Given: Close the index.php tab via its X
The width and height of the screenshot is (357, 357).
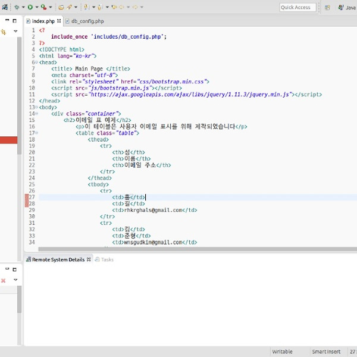Looking at the screenshot, I should pos(59,21).
